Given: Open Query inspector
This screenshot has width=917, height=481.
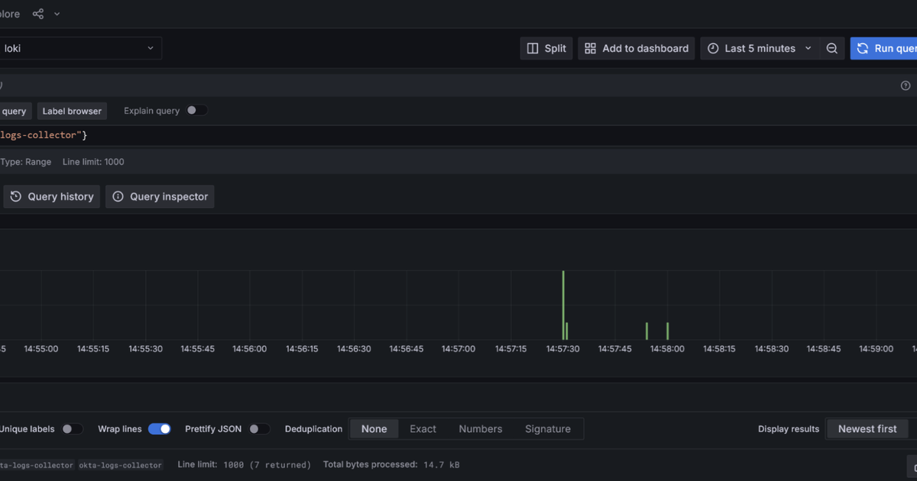Looking at the screenshot, I should click(160, 196).
